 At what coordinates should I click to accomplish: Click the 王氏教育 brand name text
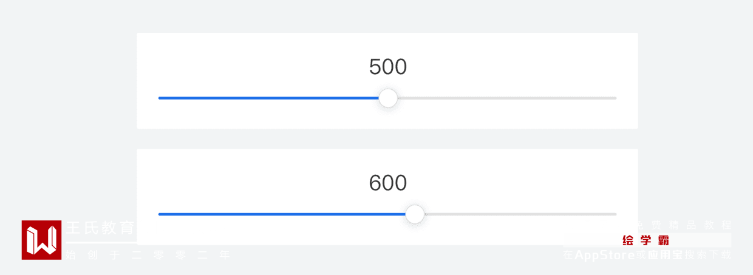click(x=101, y=228)
